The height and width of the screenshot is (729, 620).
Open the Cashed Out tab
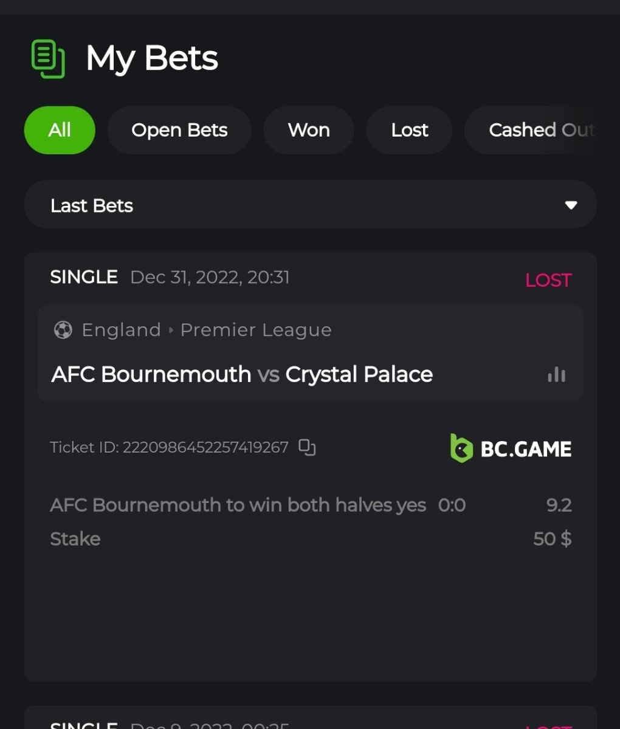coord(541,130)
